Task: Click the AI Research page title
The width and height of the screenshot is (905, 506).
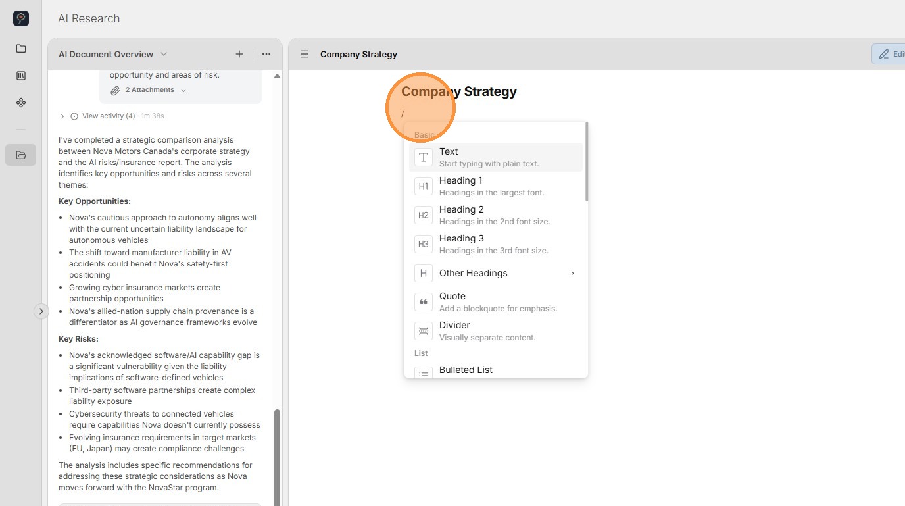Action: pyautogui.click(x=89, y=18)
